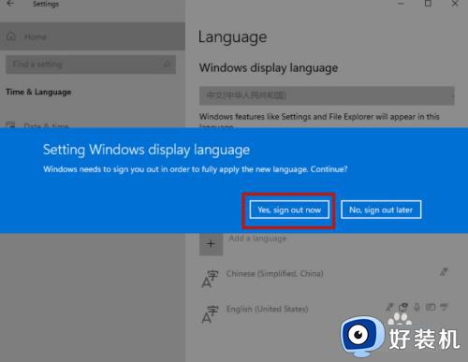Maximize the Settings window
This screenshot has width=468, height=362.
[x=428, y=4]
